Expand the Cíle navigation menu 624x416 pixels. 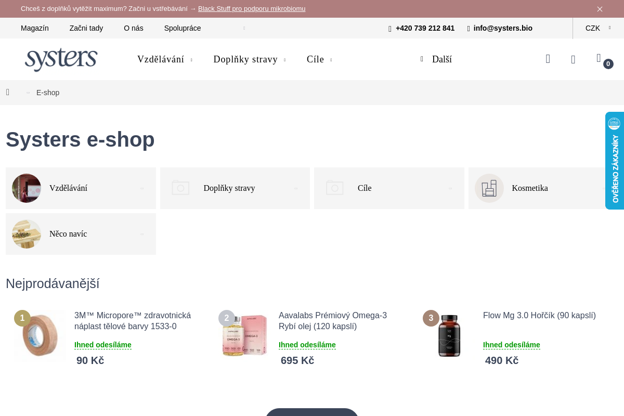[319, 59]
